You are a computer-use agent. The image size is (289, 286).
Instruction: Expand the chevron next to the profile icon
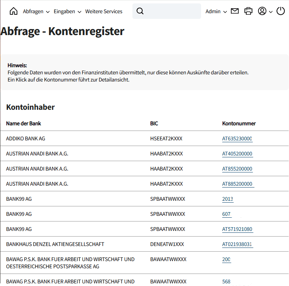tap(271, 12)
